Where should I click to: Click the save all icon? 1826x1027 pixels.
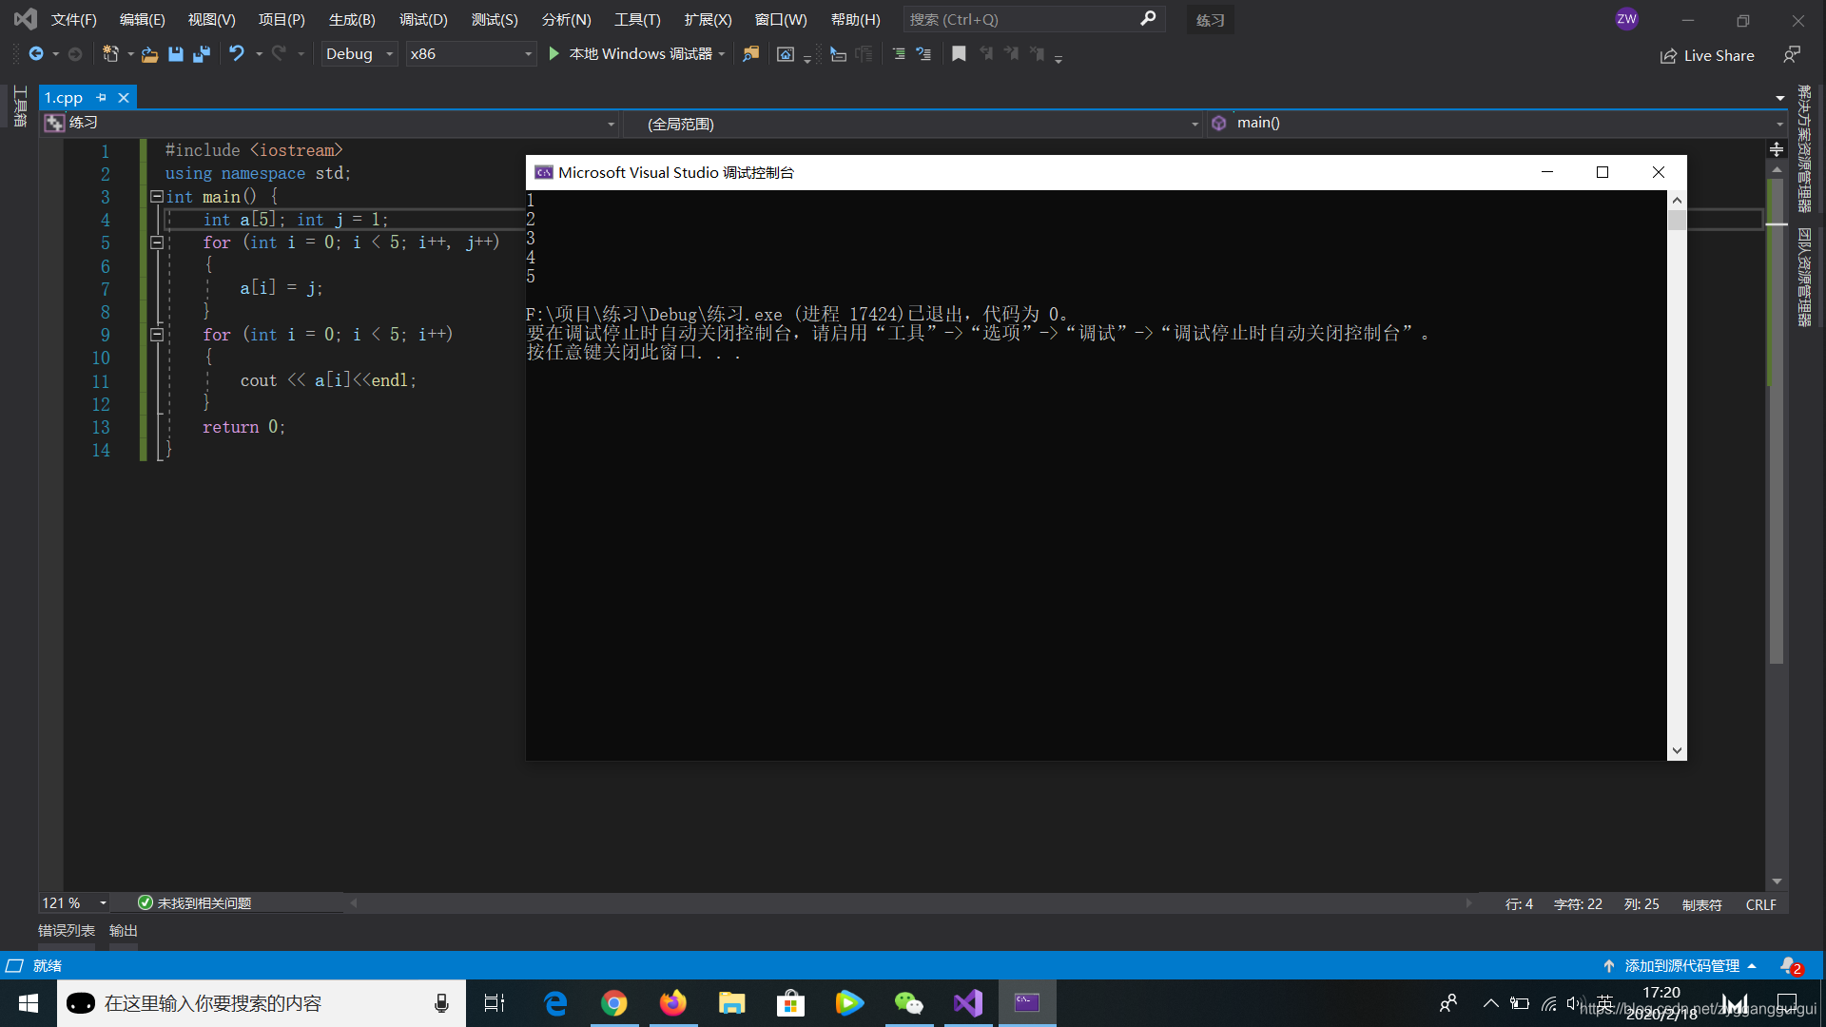tap(202, 54)
